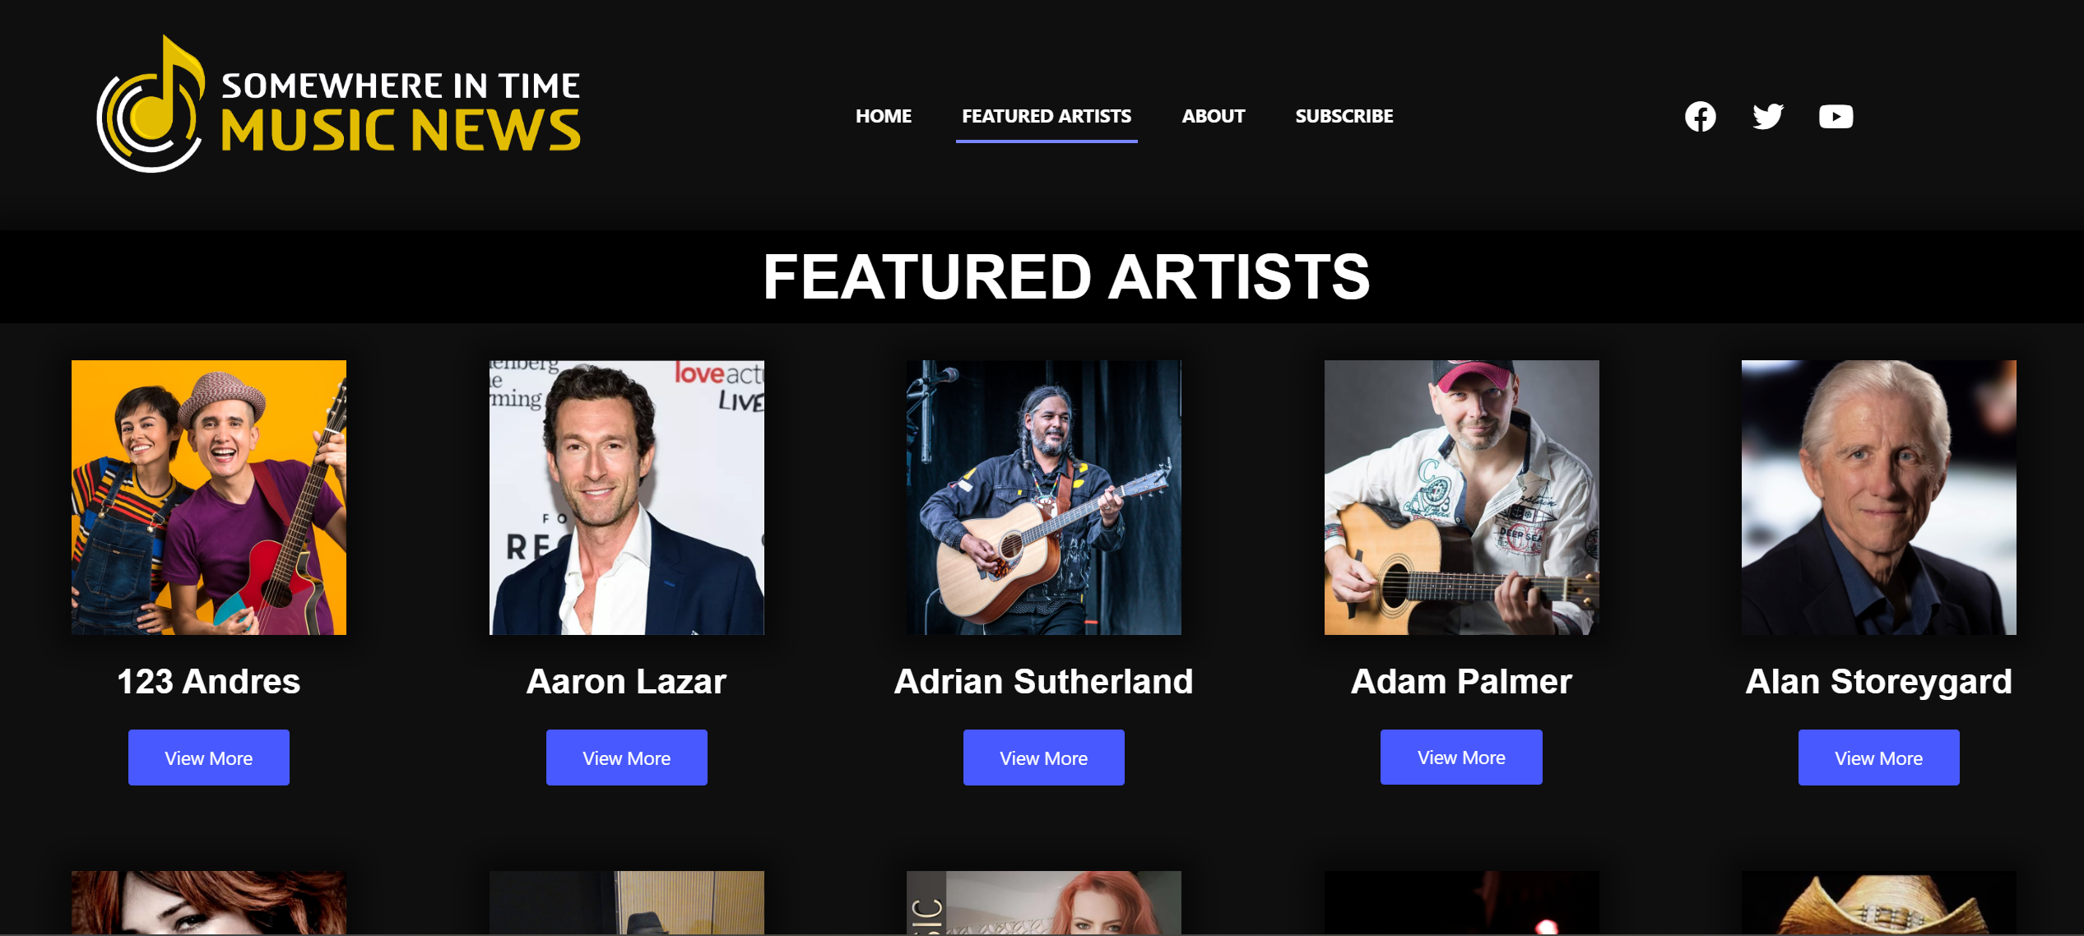Open Adrian Sutherland's guitar photo
The image size is (2084, 936).
pyautogui.click(x=1044, y=498)
